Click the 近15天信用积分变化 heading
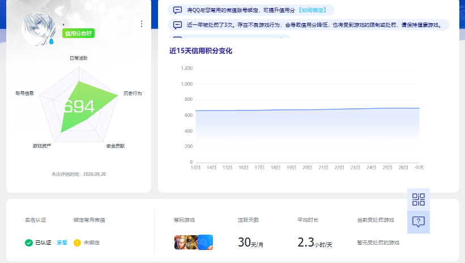 (200, 51)
